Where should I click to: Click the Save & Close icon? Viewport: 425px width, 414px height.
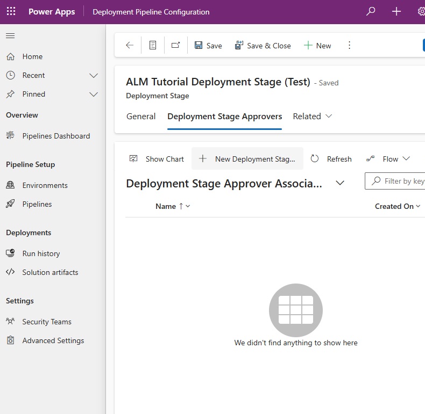tap(239, 45)
